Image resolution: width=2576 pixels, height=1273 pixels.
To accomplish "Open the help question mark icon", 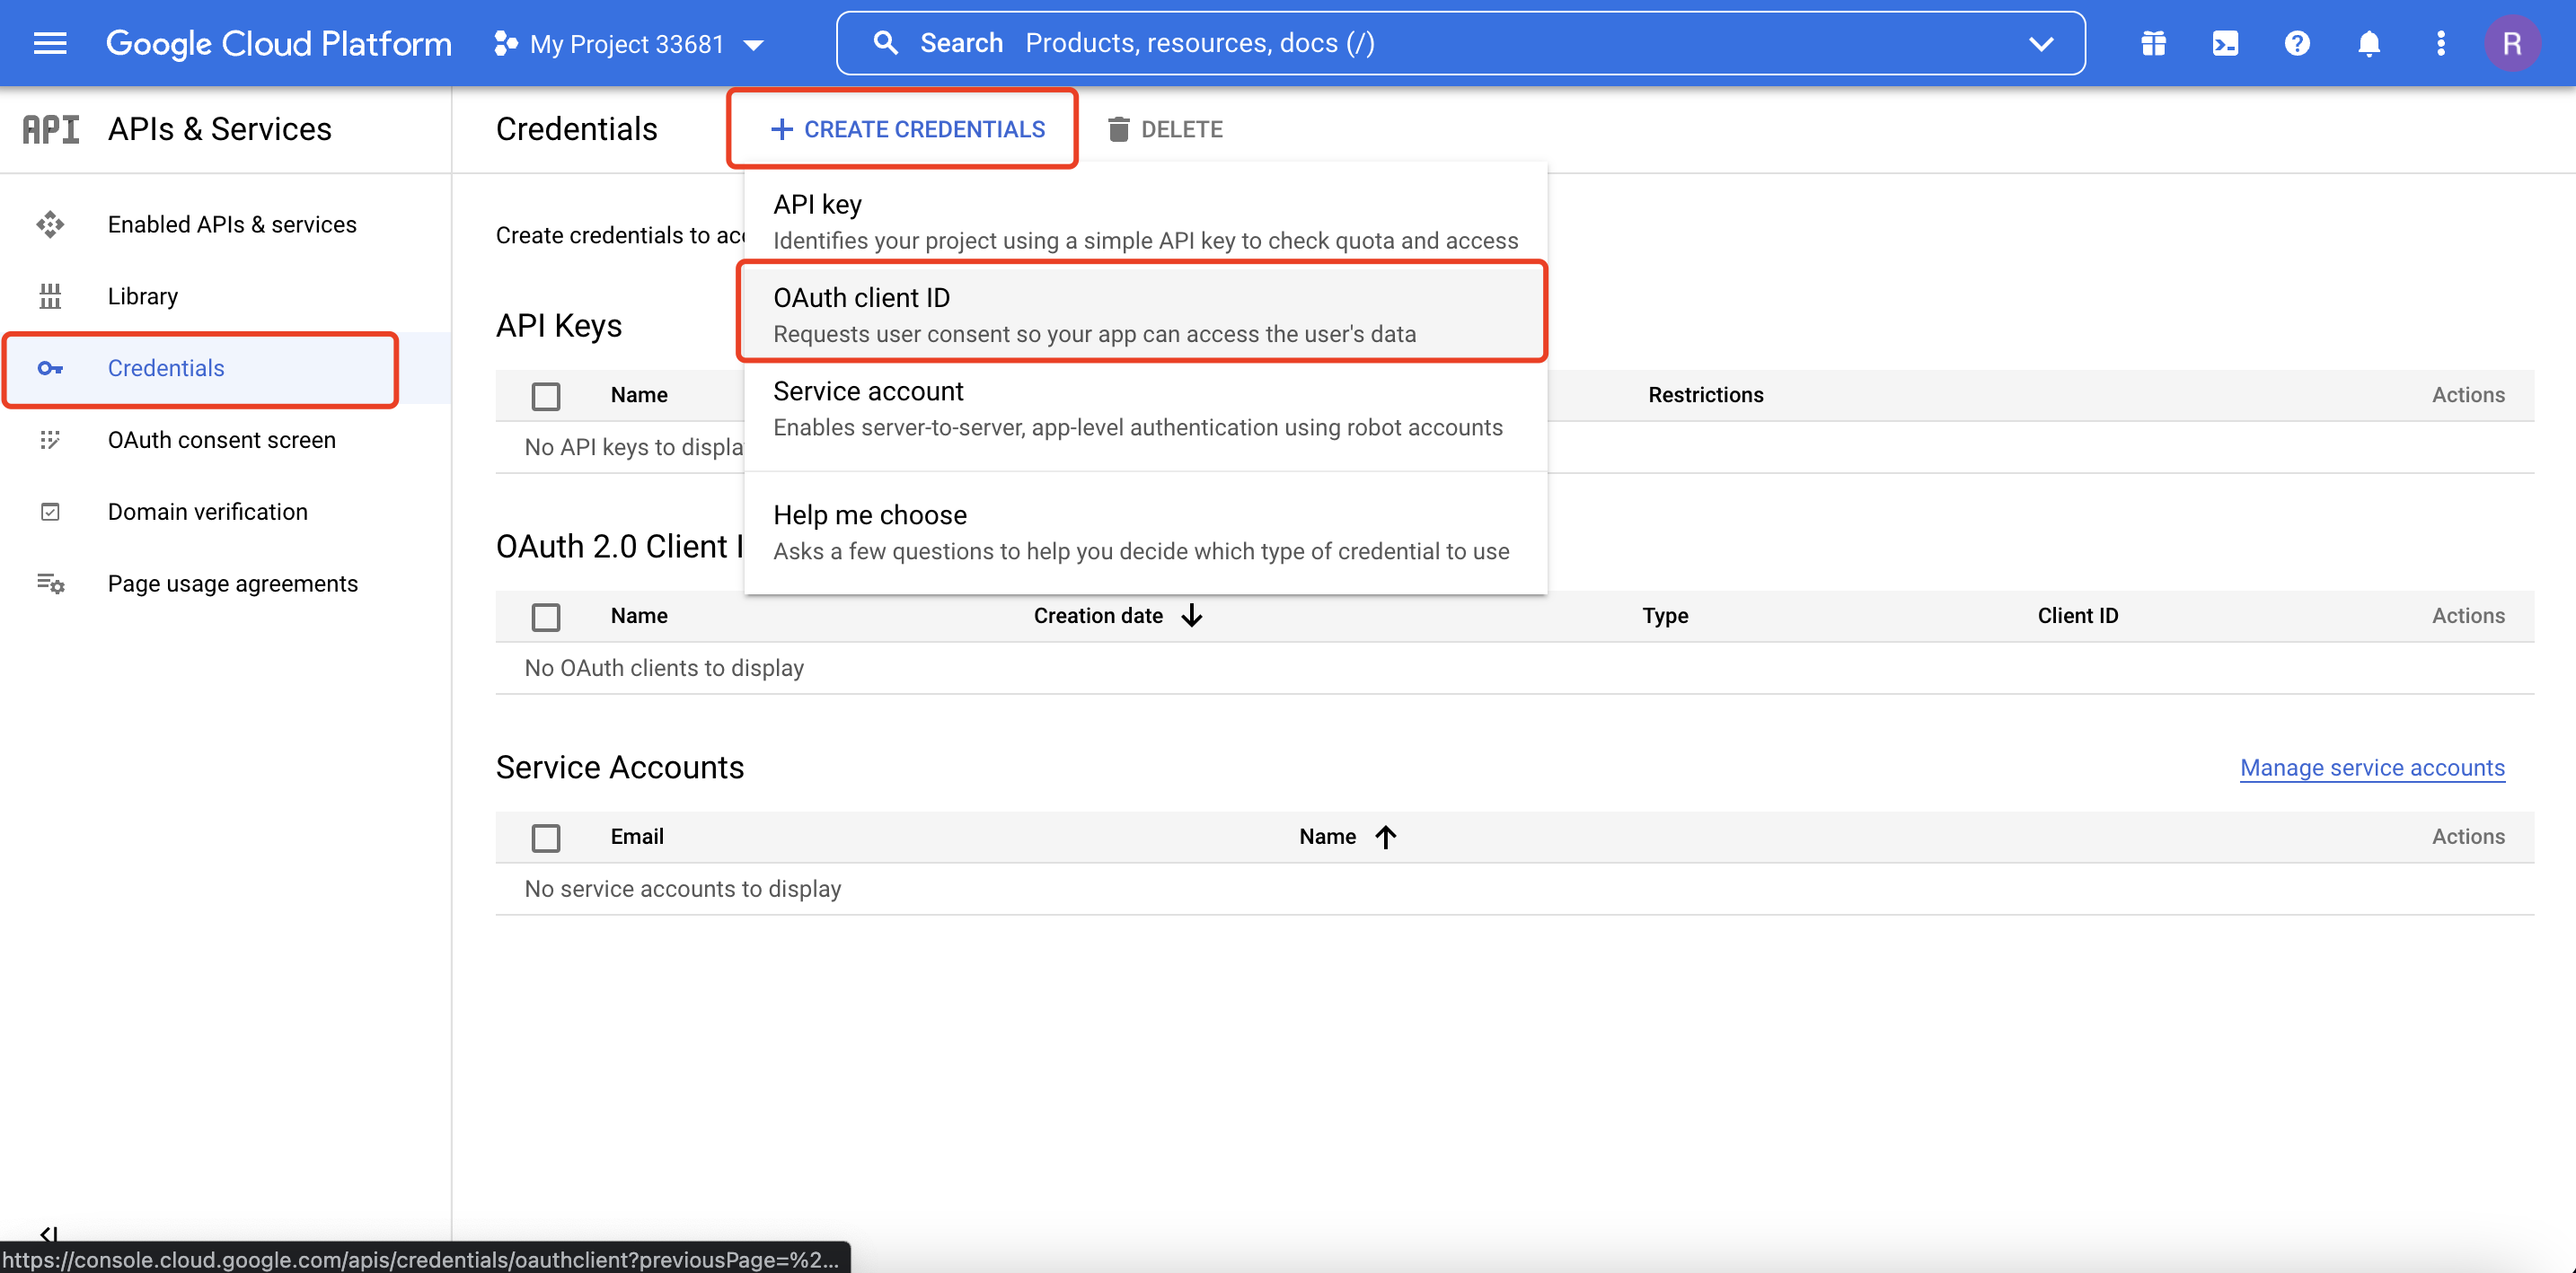I will 2296,43.
